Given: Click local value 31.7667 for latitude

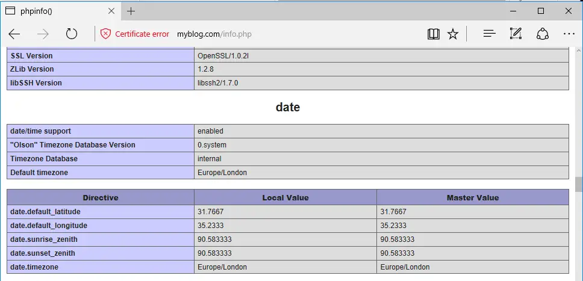Looking at the screenshot, I should 210,212.
